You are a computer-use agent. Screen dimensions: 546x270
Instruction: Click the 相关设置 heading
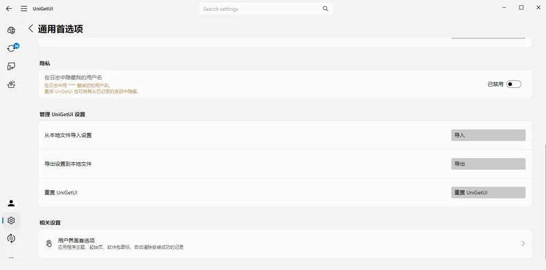[x=50, y=223]
